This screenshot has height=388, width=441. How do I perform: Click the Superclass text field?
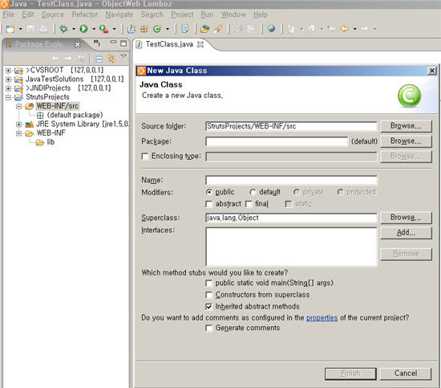coord(291,218)
